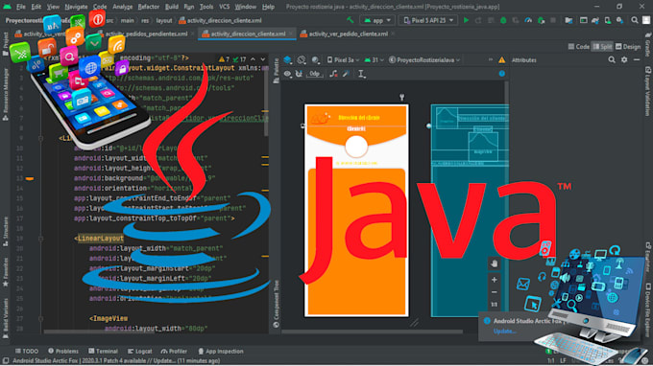Click the Update... link in notification
The image size is (653, 366).
click(504, 332)
